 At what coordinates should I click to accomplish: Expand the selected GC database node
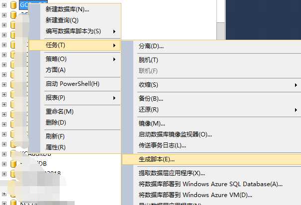(x=4, y=5)
